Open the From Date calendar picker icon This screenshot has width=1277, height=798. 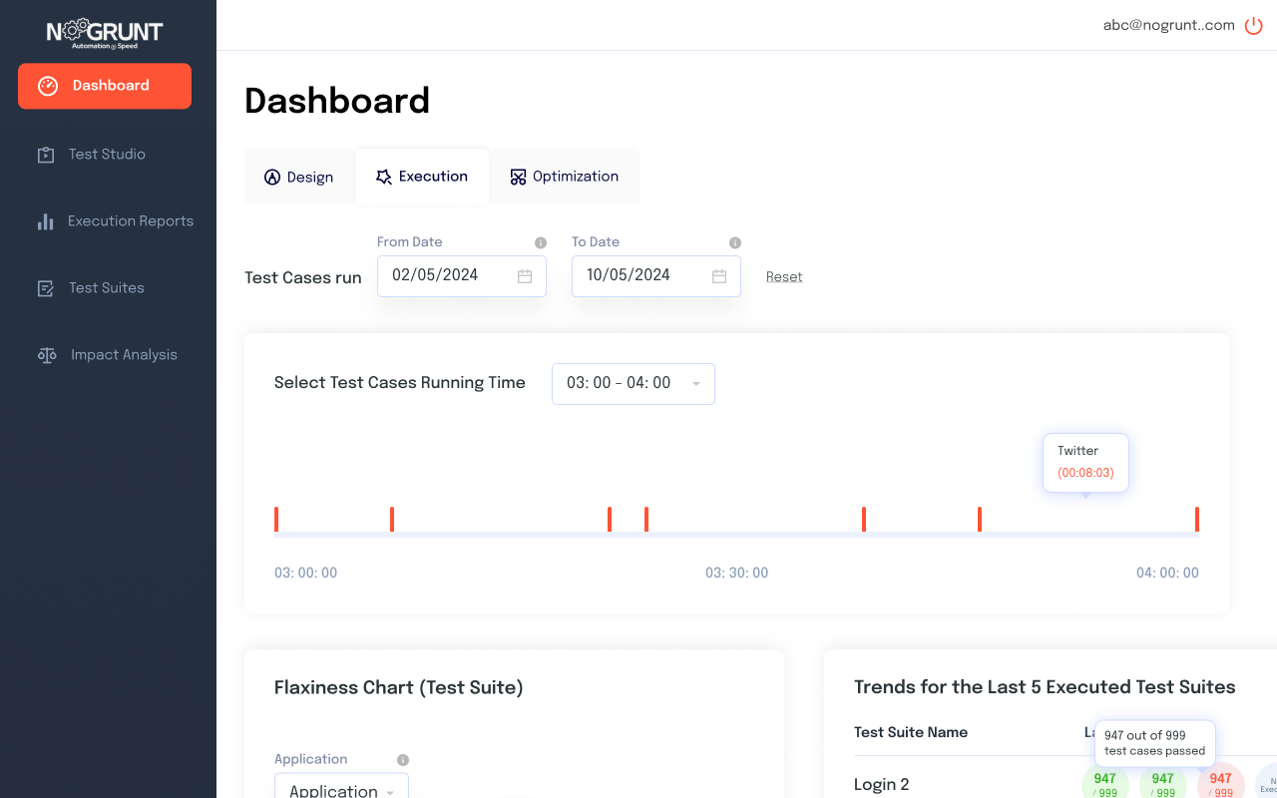tap(525, 276)
